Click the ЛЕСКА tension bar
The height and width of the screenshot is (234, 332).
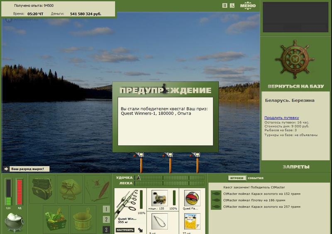169,183
